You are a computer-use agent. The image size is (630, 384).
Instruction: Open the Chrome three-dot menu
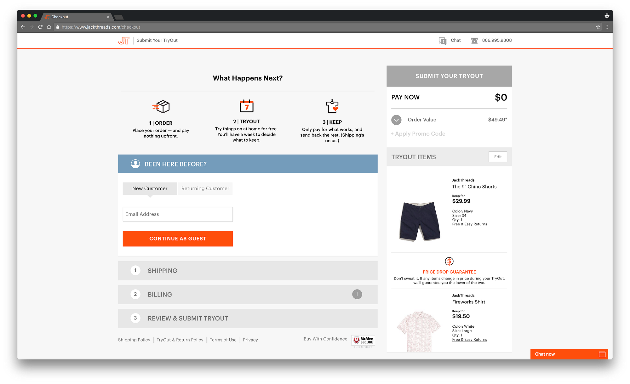pos(607,27)
